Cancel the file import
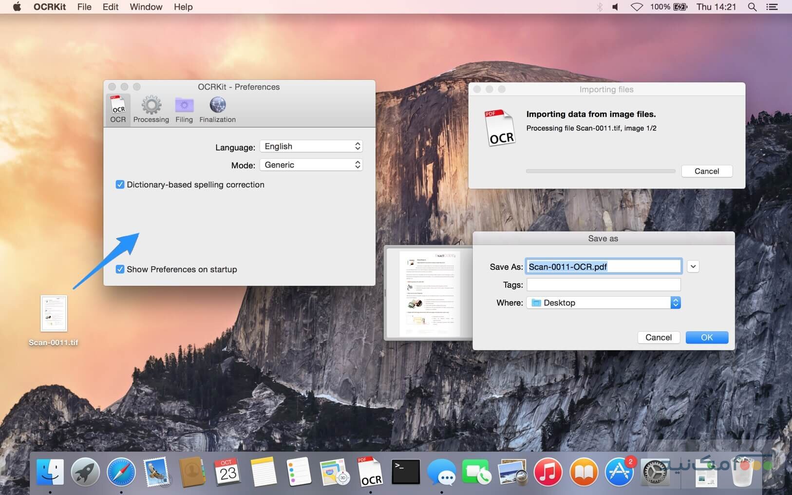This screenshot has height=495, width=792. [x=706, y=171]
